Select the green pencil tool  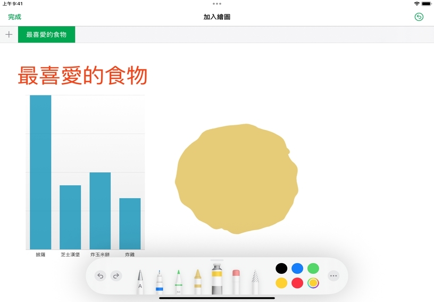179,282
